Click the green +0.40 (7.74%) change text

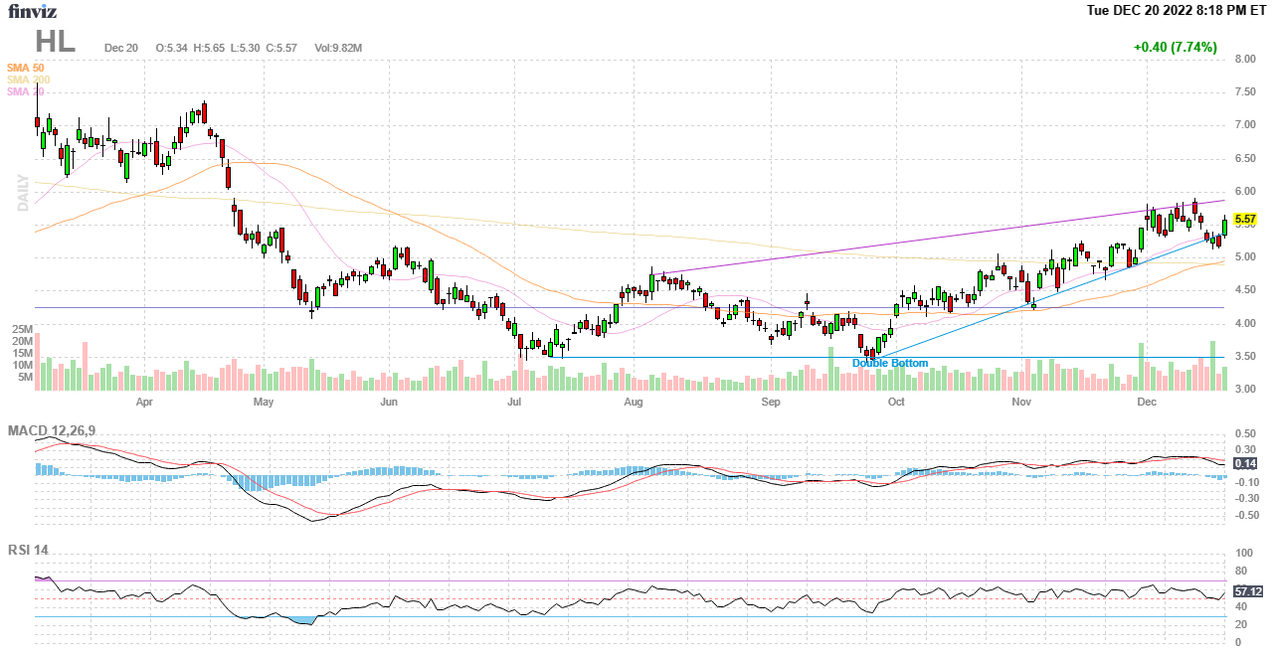[1175, 47]
